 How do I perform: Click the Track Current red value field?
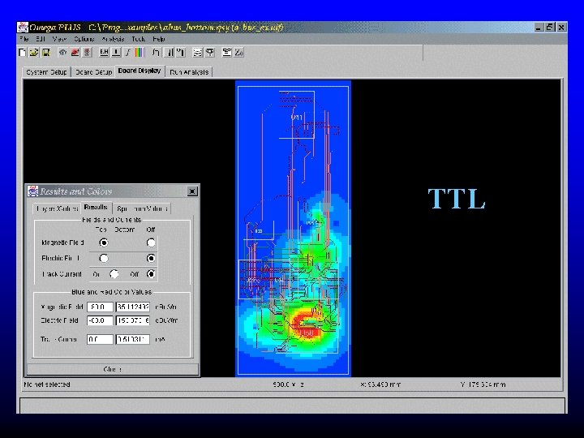point(132,339)
